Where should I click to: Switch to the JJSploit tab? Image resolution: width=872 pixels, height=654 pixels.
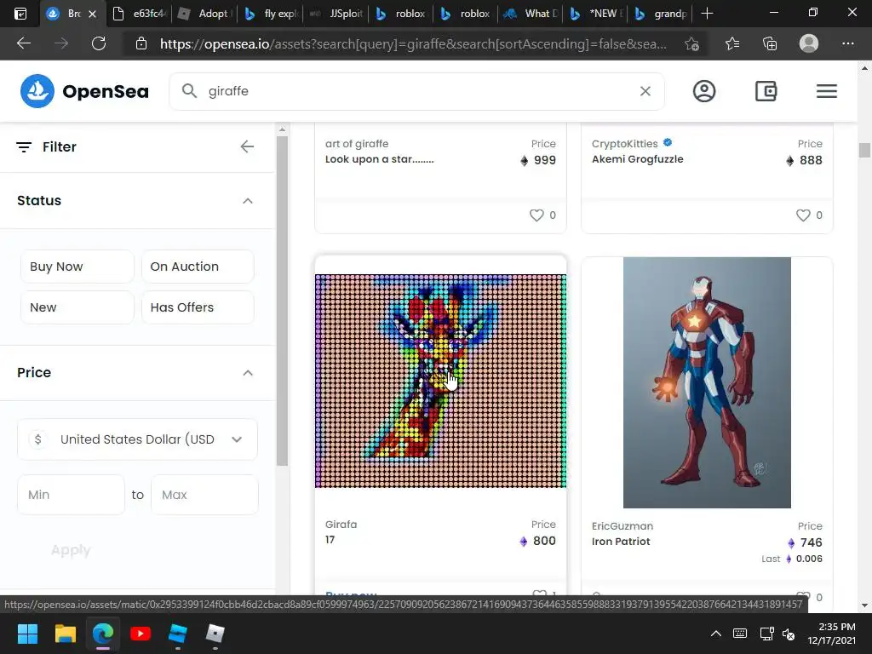pos(336,14)
